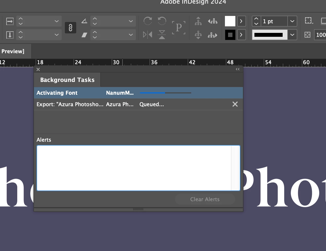
Task: Click Select Content icon
Action: (x=198, y=35)
